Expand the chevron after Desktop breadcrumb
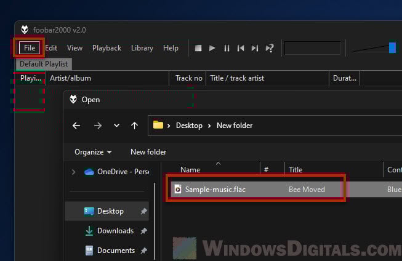This screenshot has width=402, height=261. point(209,126)
